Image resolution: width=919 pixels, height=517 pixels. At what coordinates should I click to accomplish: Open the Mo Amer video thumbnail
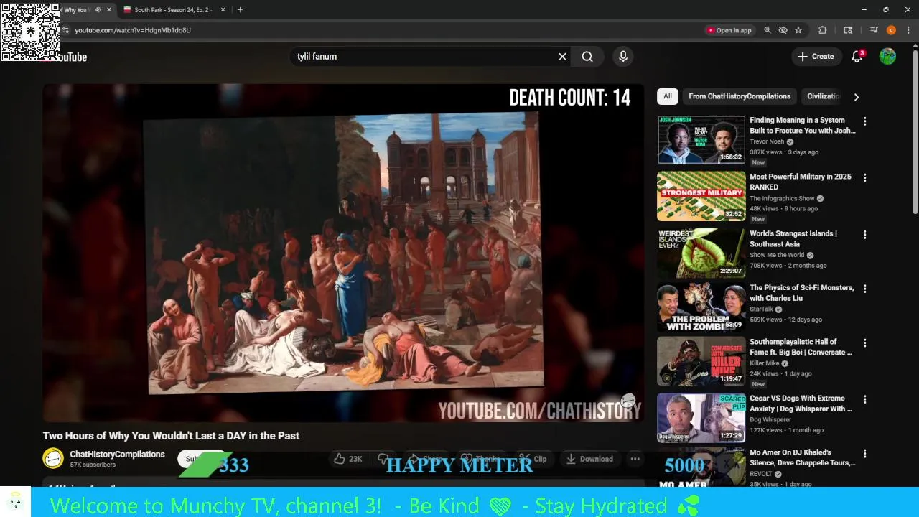[x=701, y=467]
